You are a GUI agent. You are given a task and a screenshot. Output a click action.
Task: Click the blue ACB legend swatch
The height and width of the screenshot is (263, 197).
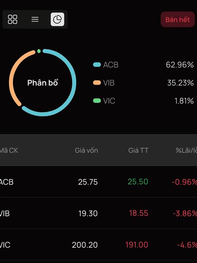tap(97, 65)
